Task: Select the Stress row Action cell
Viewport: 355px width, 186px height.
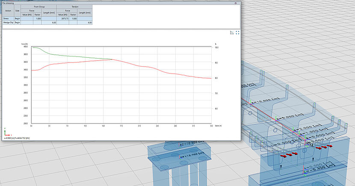Action: pyautogui.click(x=8, y=18)
